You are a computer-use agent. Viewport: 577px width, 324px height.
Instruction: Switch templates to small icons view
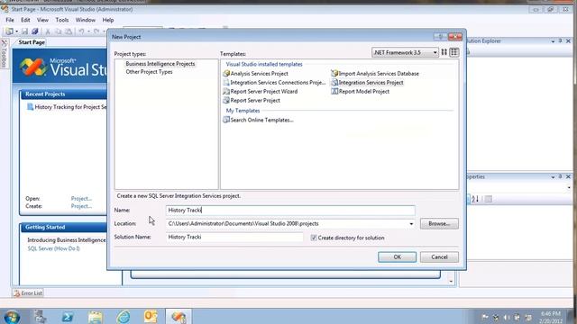click(x=454, y=52)
